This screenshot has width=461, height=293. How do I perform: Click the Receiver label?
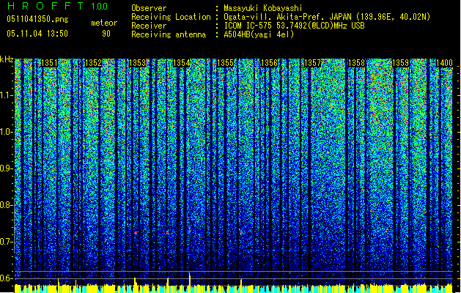click(149, 26)
